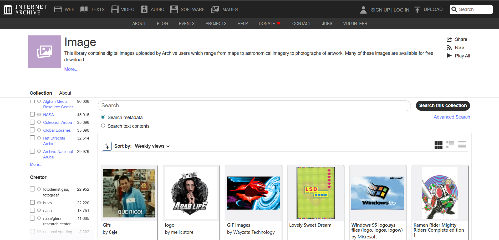Screen dimensions: 499x240
Task: Open the Texts book icon
Action: [84, 9]
